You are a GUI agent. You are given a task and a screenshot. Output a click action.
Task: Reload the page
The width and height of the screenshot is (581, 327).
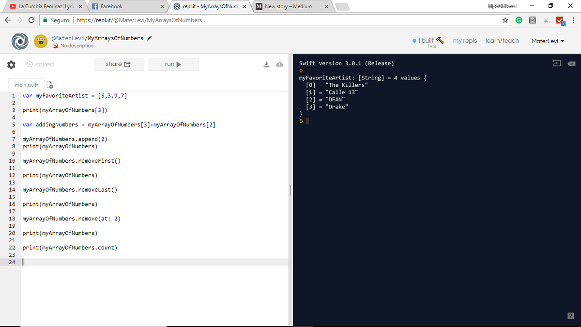31,20
